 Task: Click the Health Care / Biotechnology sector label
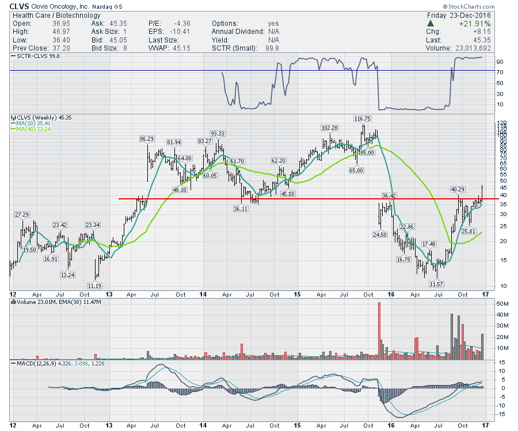click(x=56, y=16)
